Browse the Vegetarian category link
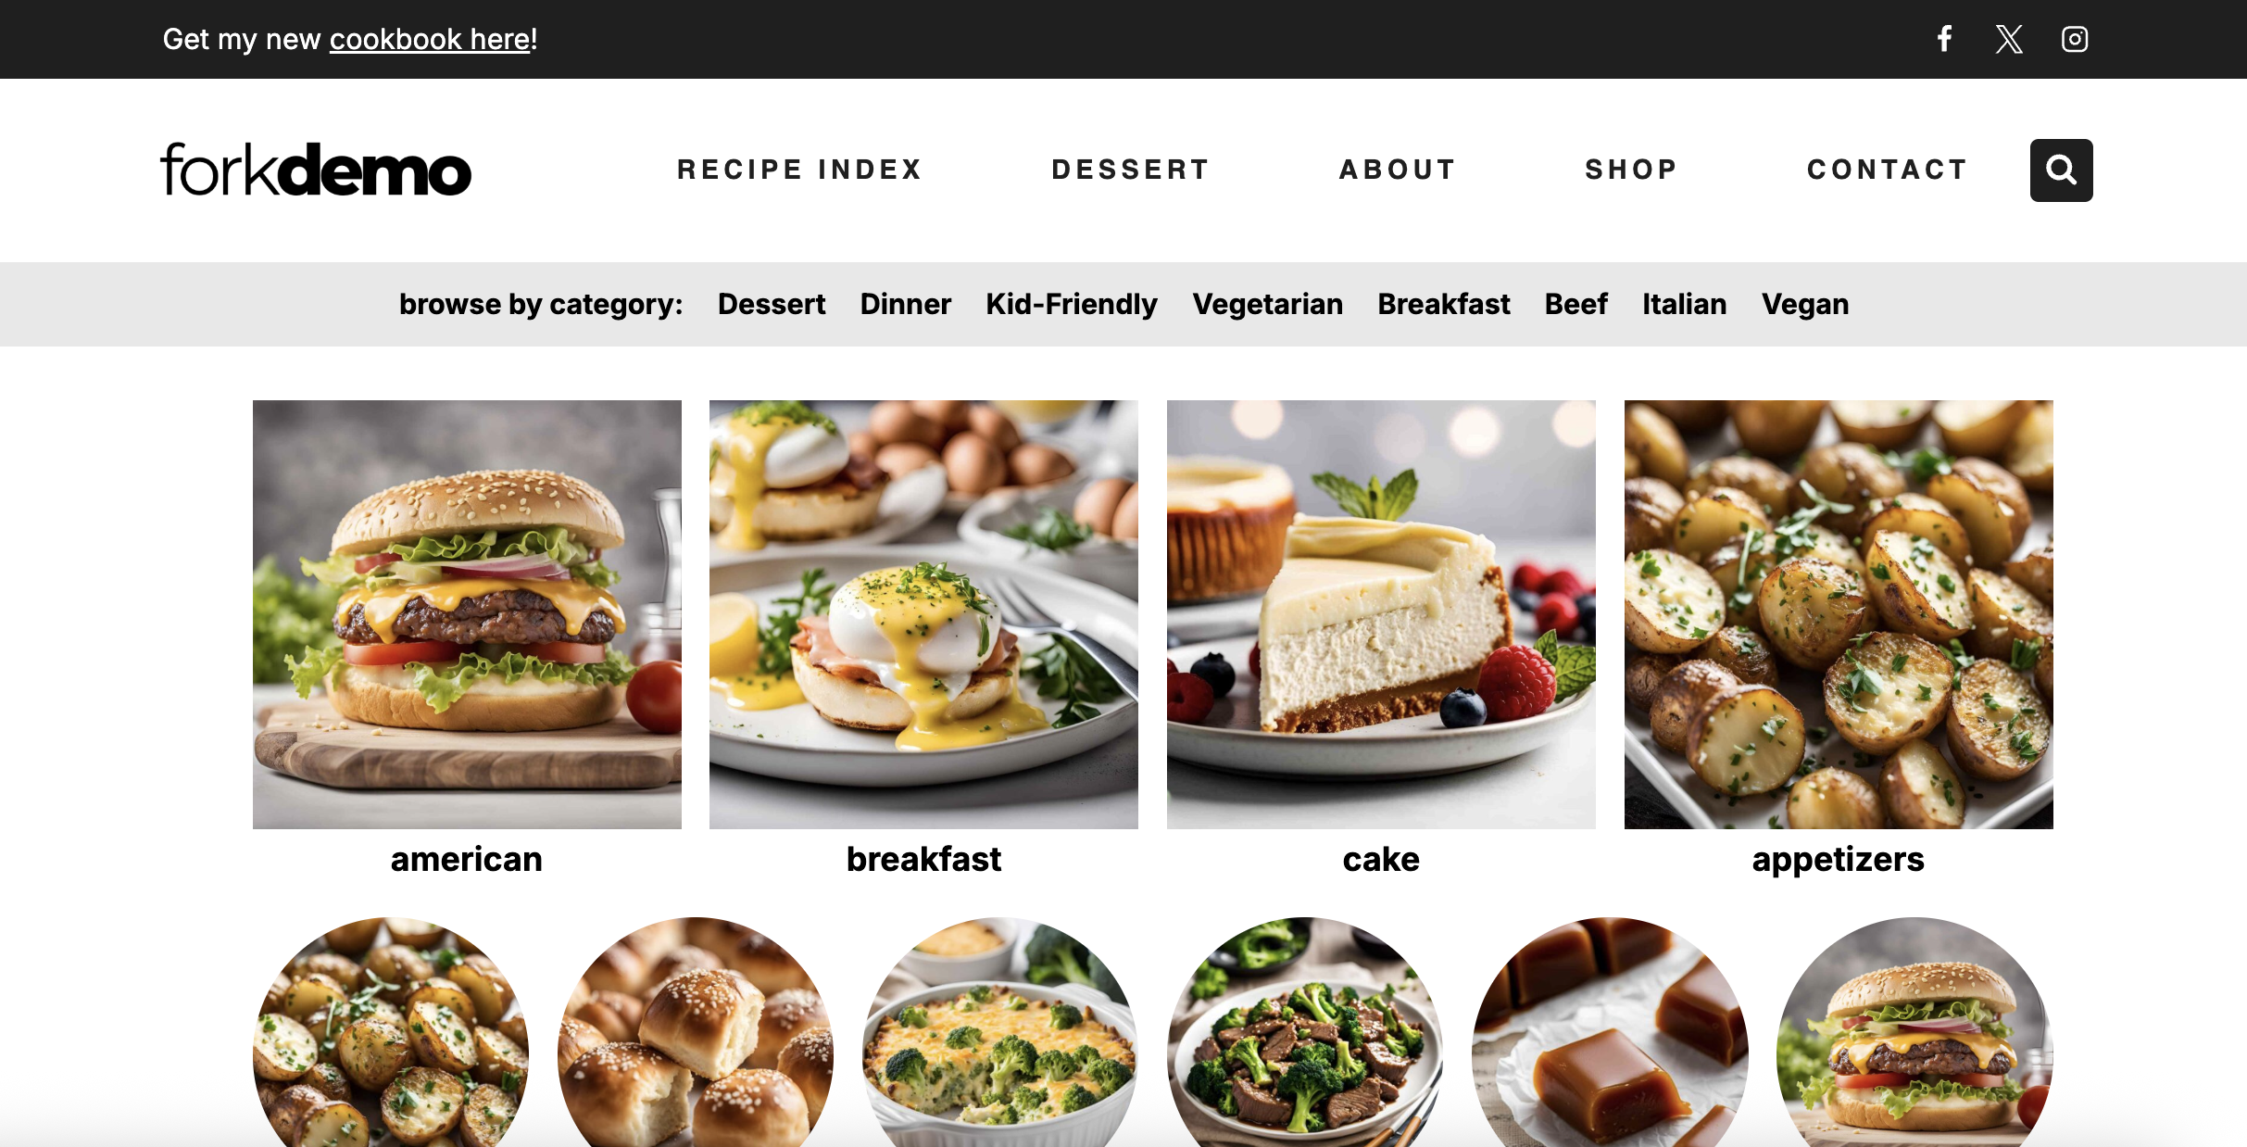The width and height of the screenshot is (2247, 1147). coord(1267,304)
